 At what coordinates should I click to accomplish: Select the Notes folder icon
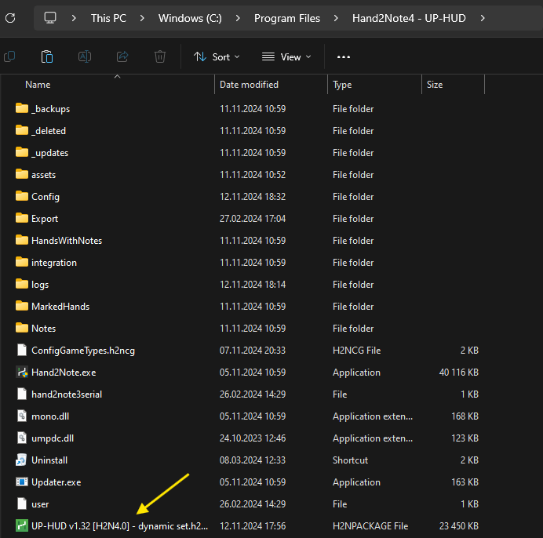[x=22, y=328]
